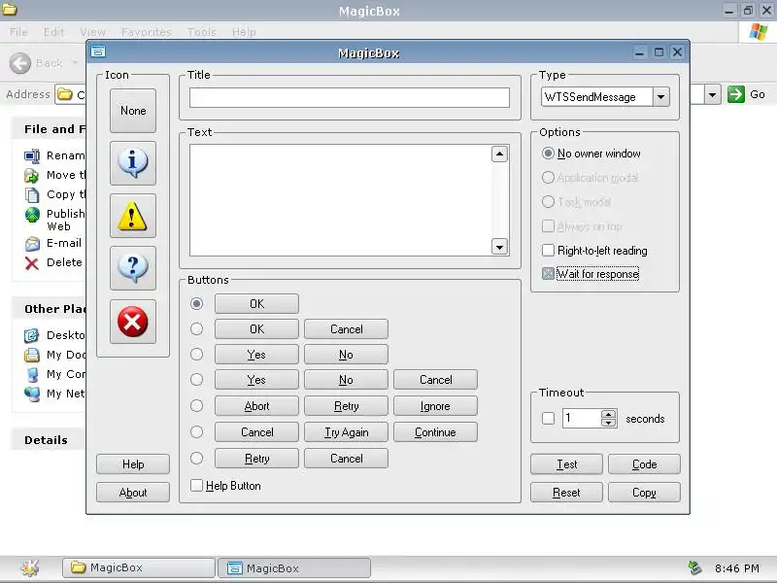This screenshot has height=583, width=777.
Task: Choose the warning triangle icon
Action: point(133,216)
